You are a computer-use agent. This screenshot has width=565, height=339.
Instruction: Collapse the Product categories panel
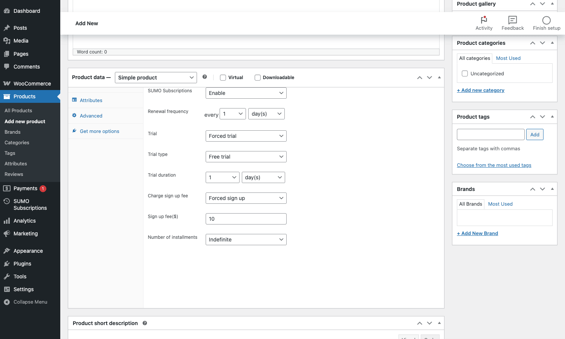coord(552,43)
